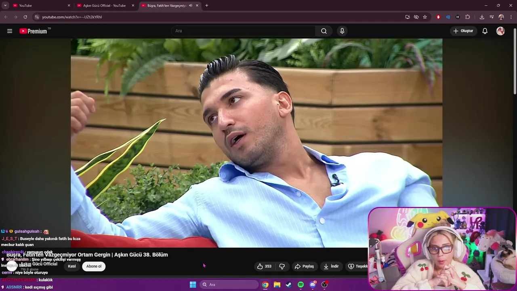Switch to the first YouTube tab
Image resolution: width=517 pixels, height=291 pixels.
40,6
